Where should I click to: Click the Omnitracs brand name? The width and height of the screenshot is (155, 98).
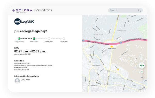(44, 10)
